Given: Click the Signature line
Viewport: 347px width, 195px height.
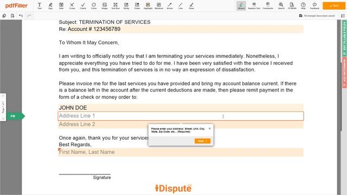Looking at the screenshot, I should tap(85, 174).
